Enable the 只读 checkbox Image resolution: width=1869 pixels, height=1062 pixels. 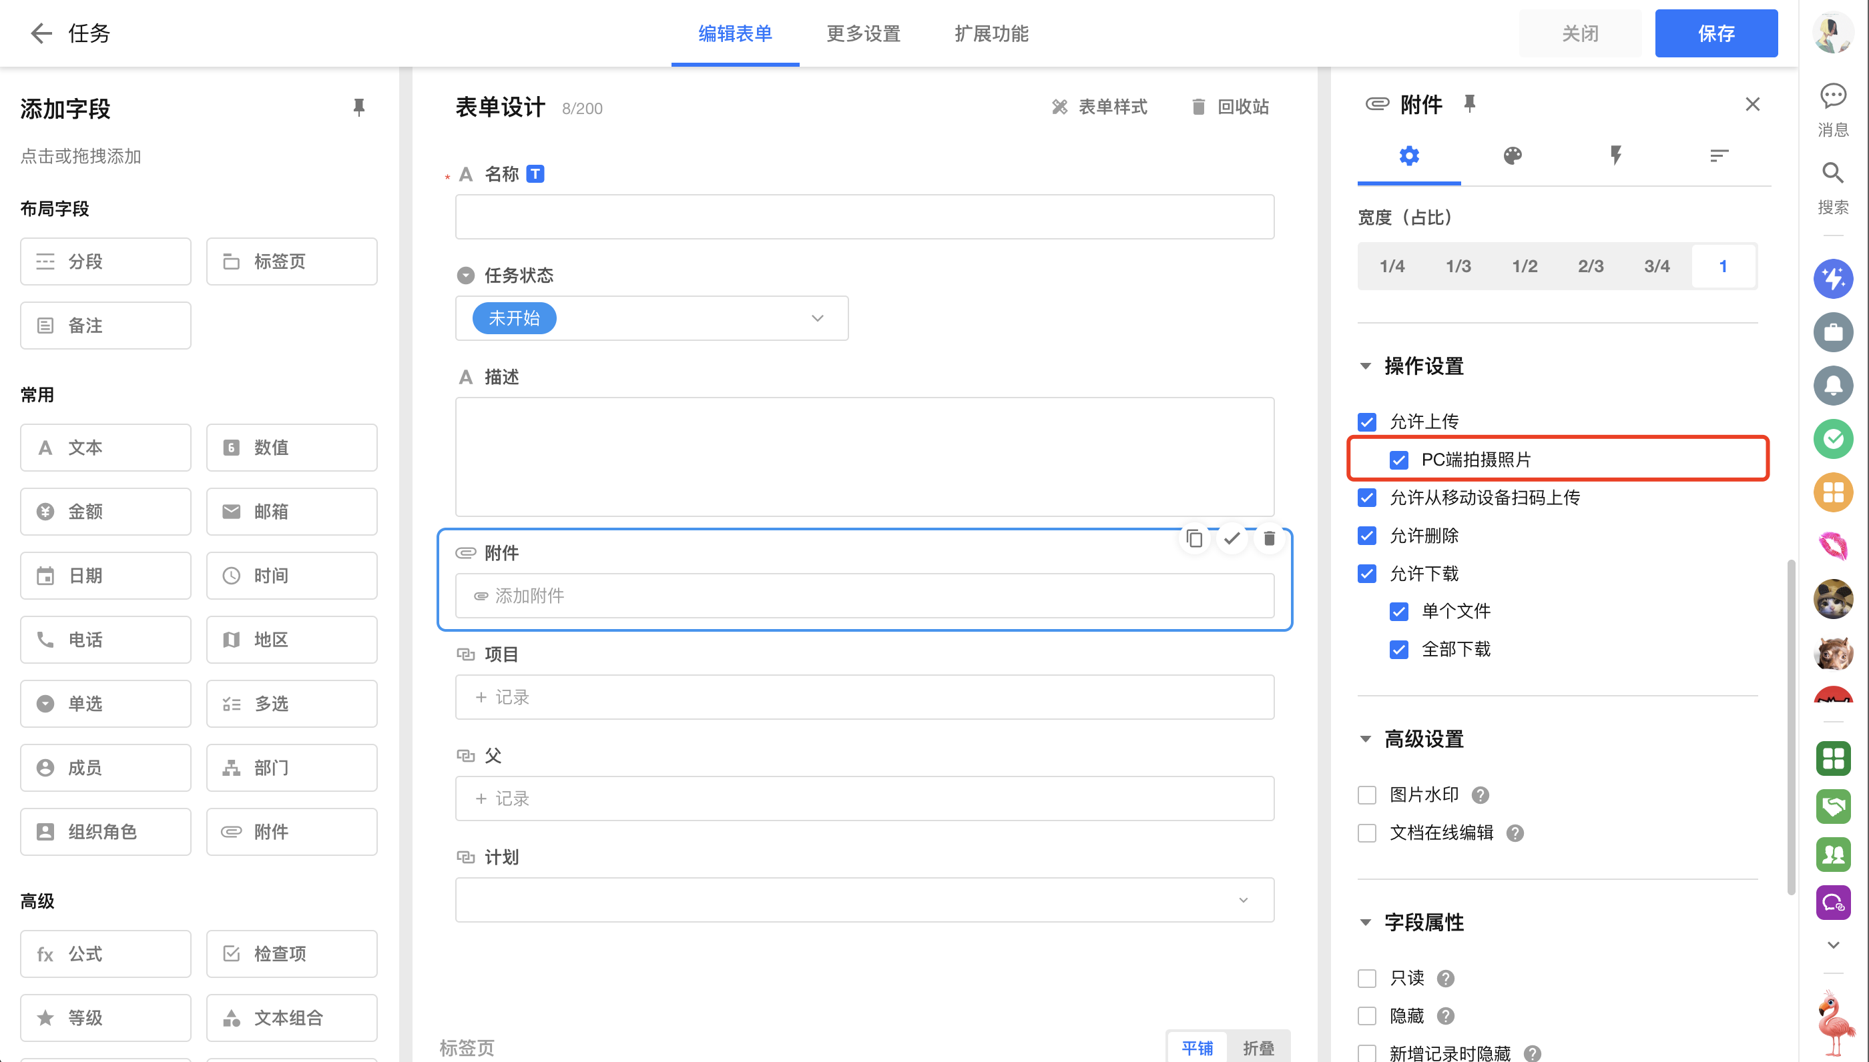coord(1367,978)
